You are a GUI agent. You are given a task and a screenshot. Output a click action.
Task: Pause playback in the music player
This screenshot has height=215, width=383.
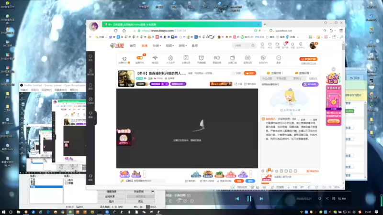pyautogui.click(x=249, y=199)
